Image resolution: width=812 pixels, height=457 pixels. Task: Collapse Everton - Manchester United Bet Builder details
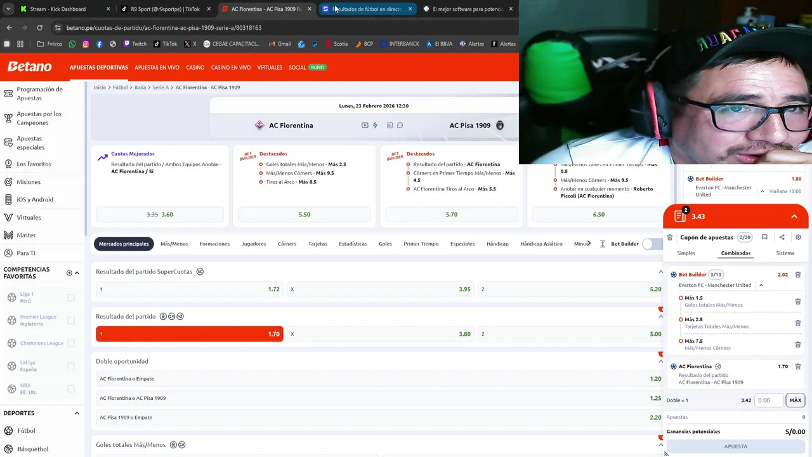tap(761, 285)
